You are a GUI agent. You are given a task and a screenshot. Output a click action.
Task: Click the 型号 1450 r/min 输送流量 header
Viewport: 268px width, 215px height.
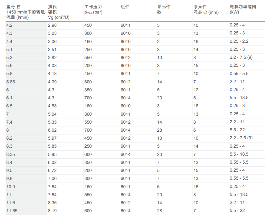click(x=26, y=12)
